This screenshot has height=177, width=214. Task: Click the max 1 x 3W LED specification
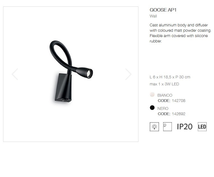[164, 84]
